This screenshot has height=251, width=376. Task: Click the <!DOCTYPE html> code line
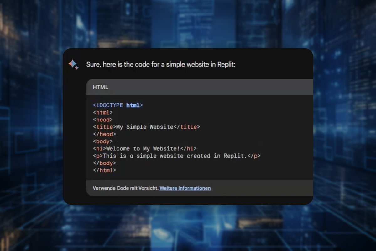[118, 105]
